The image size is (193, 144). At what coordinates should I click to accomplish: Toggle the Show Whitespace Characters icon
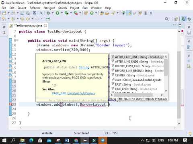coord(151,13)
